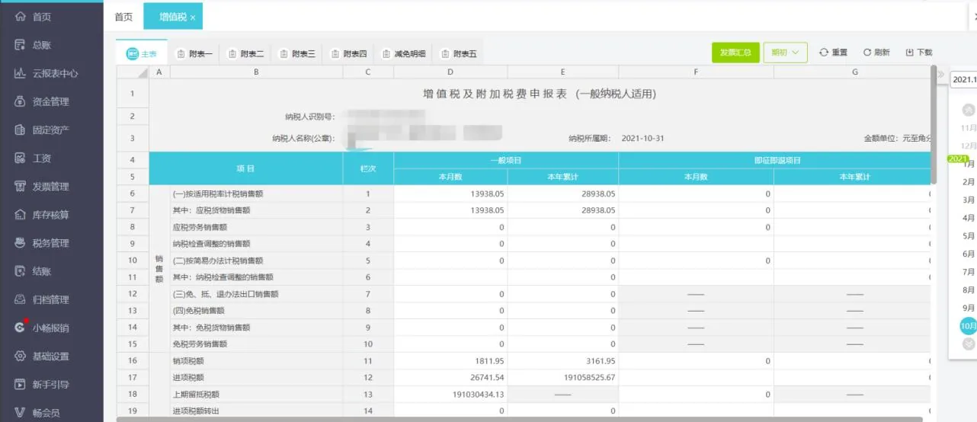Click the 发票汇总 green button

click(x=735, y=53)
